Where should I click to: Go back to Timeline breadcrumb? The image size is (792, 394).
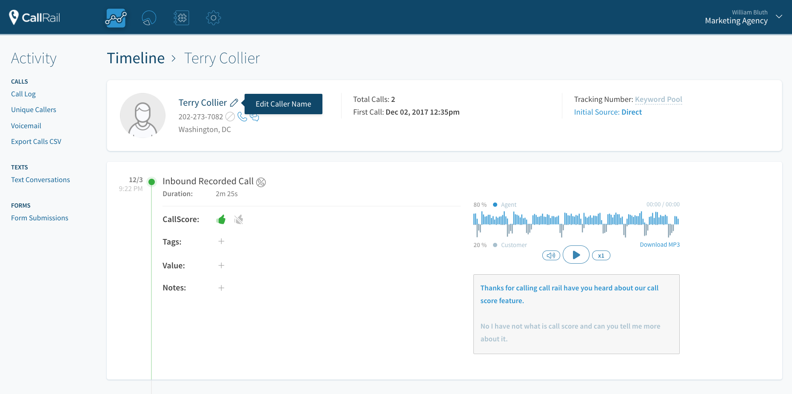136,58
